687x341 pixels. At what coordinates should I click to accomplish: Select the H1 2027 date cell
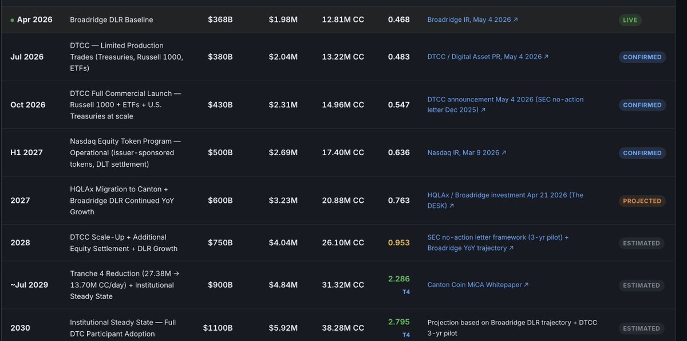(x=26, y=152)
